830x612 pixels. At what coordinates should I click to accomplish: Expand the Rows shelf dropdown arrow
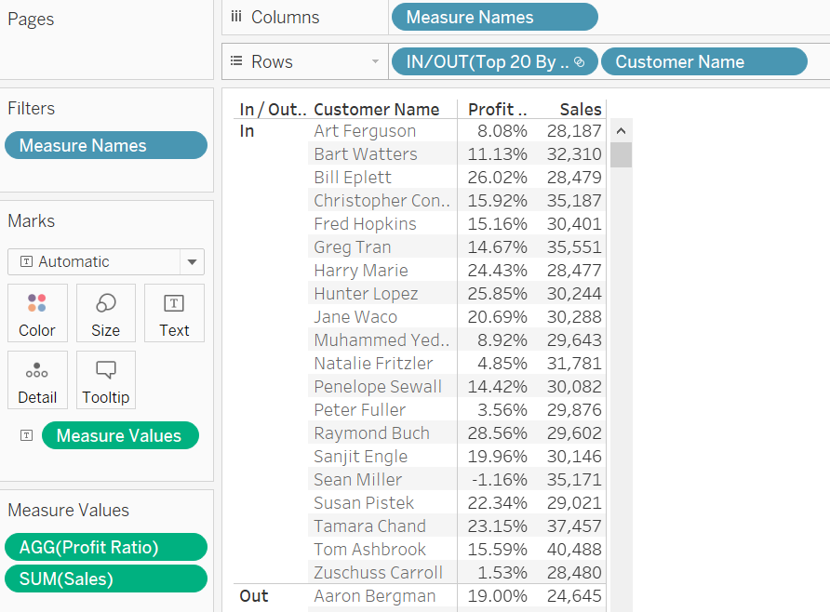point(376,60)
